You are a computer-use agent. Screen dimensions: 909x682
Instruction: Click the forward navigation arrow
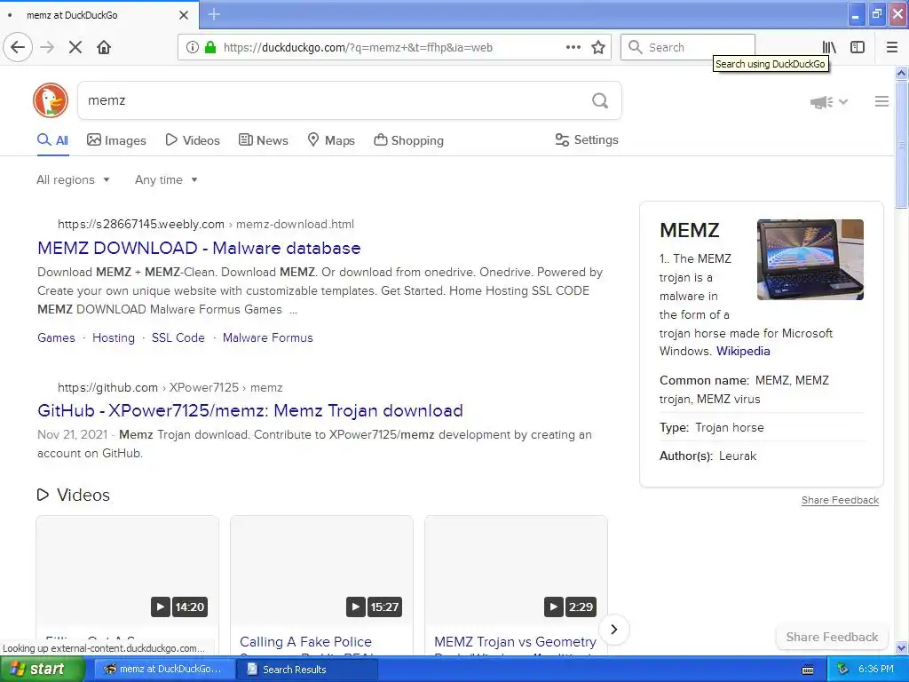click(47, 48)
